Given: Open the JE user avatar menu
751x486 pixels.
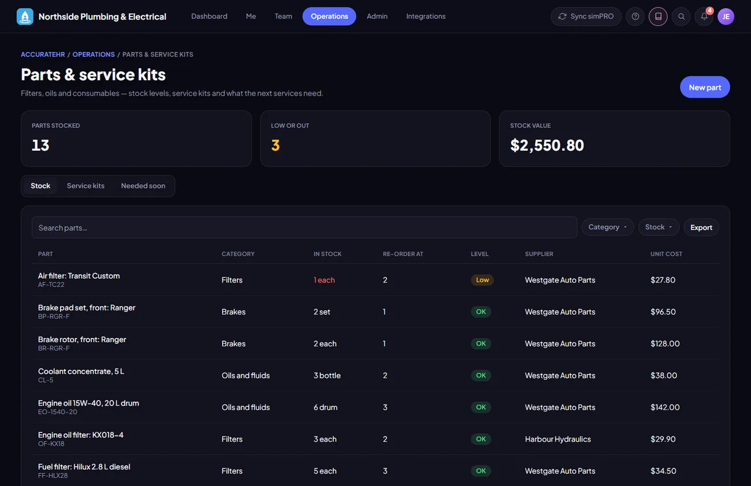Looking at the screenshot, I should [726, 16].
